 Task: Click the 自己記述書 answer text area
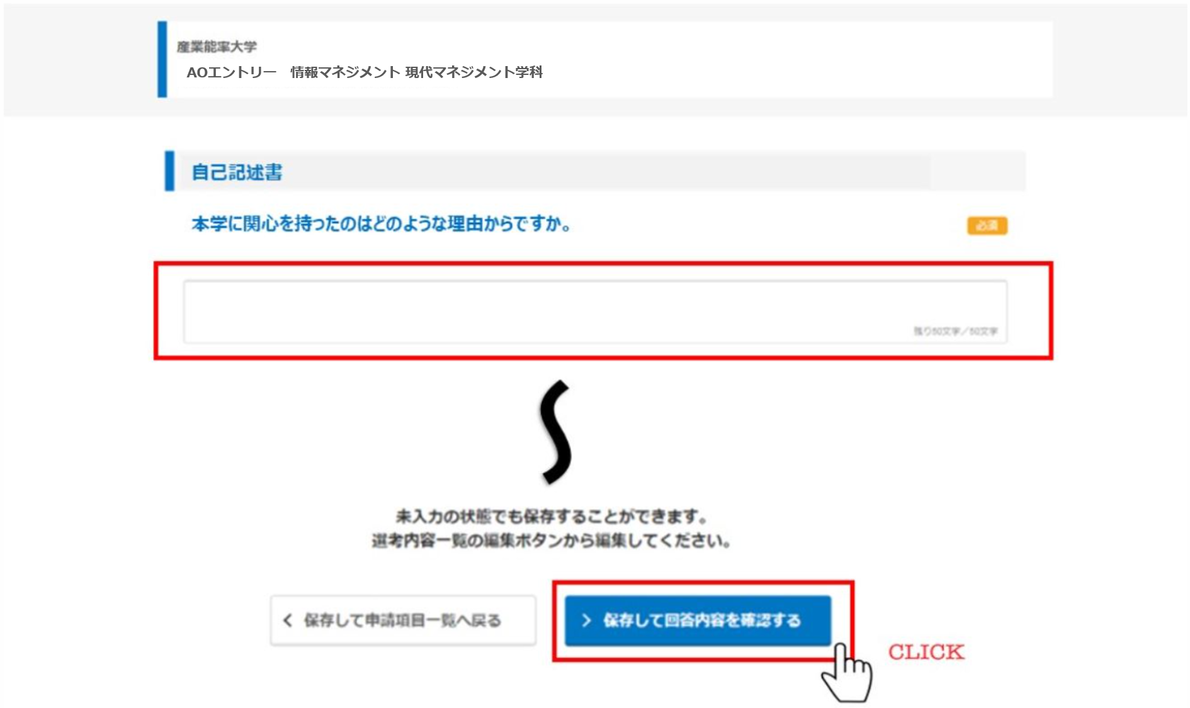(595, 312)
